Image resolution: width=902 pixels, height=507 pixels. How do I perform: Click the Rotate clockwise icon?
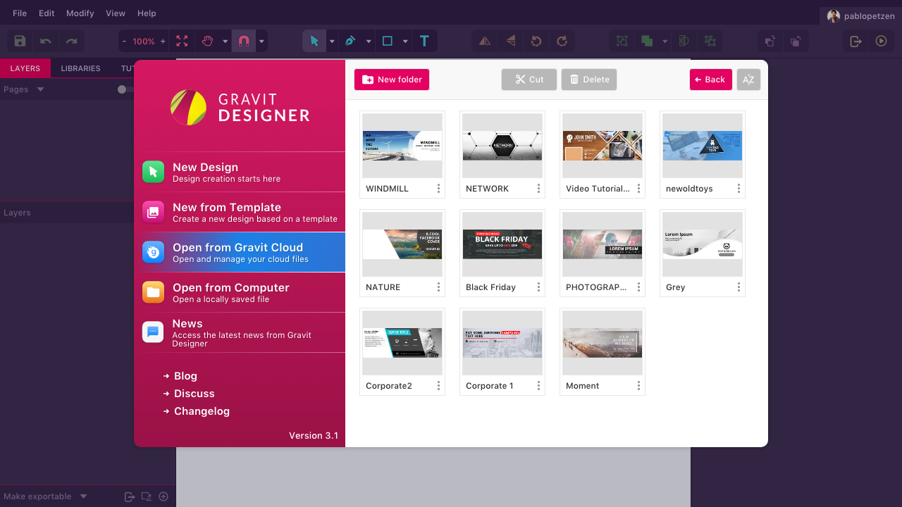point(562,42)
